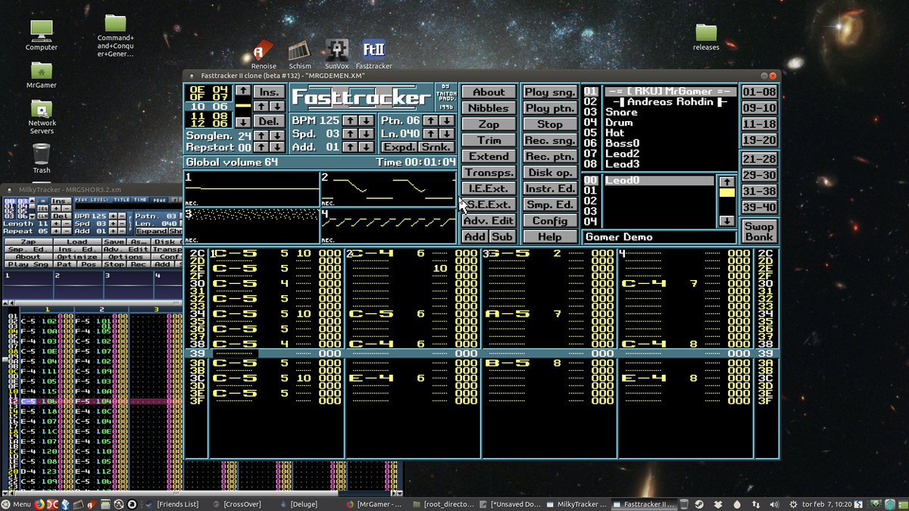Open Fasttracker Config screen
The image size is (909, 511).
point(550,220)
